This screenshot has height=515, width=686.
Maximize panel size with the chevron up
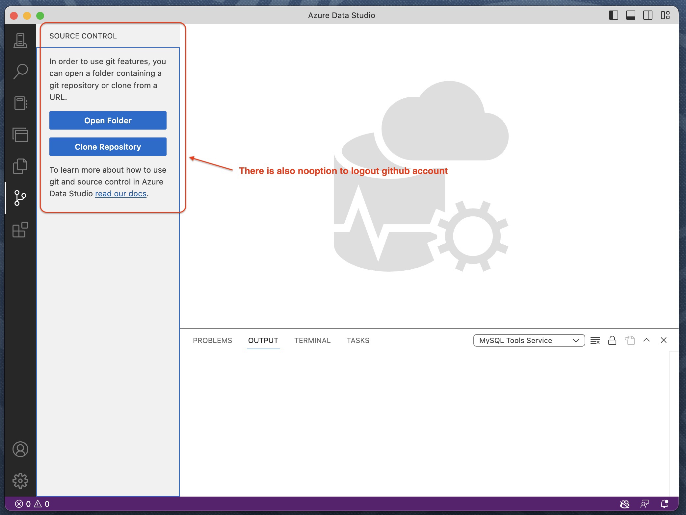(x=646, y=340)
